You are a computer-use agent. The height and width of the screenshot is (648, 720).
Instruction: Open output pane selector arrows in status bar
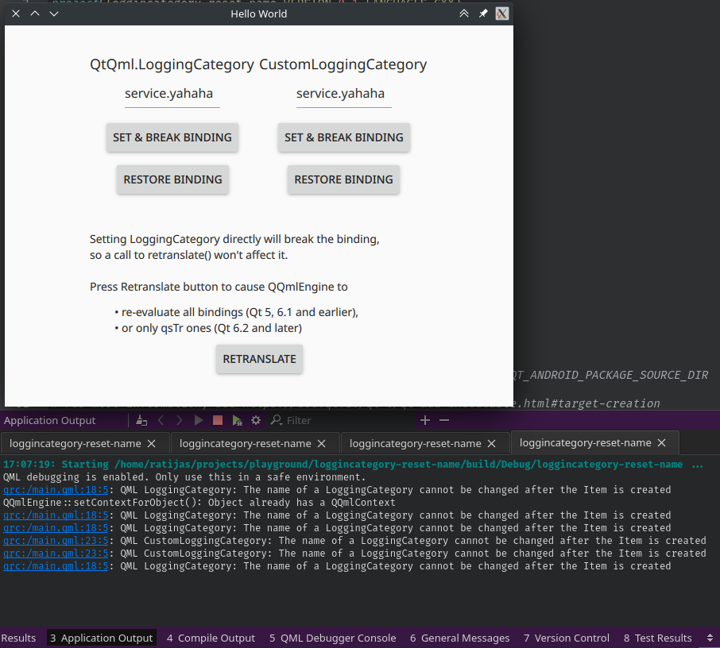point(710,638)
